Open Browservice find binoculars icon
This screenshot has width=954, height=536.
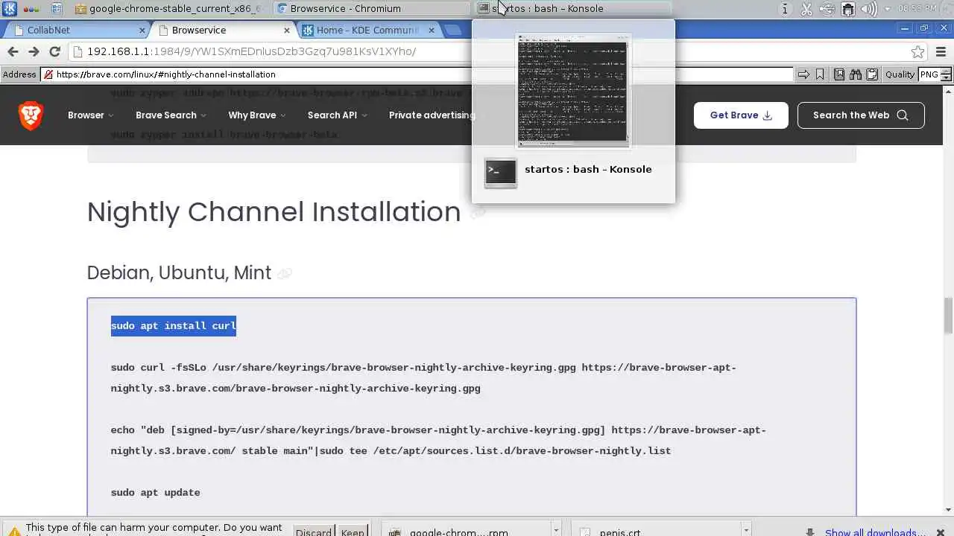(x=856, y=74)
